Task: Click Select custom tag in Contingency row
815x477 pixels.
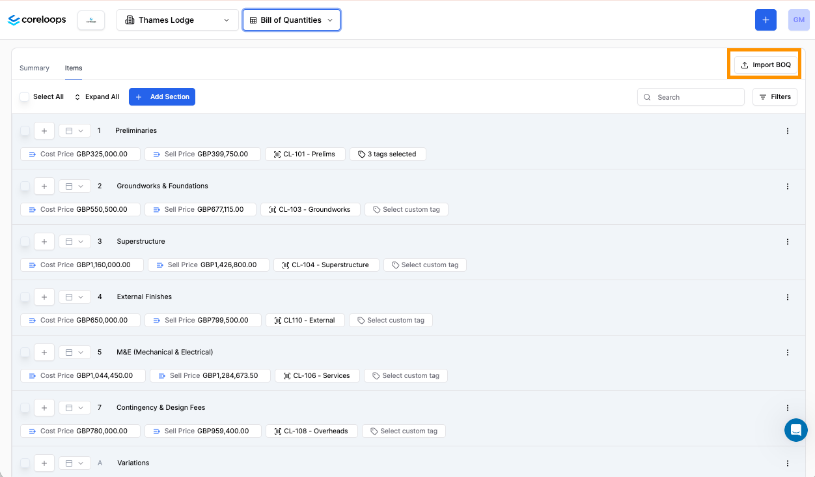Action: pos(404,431)
